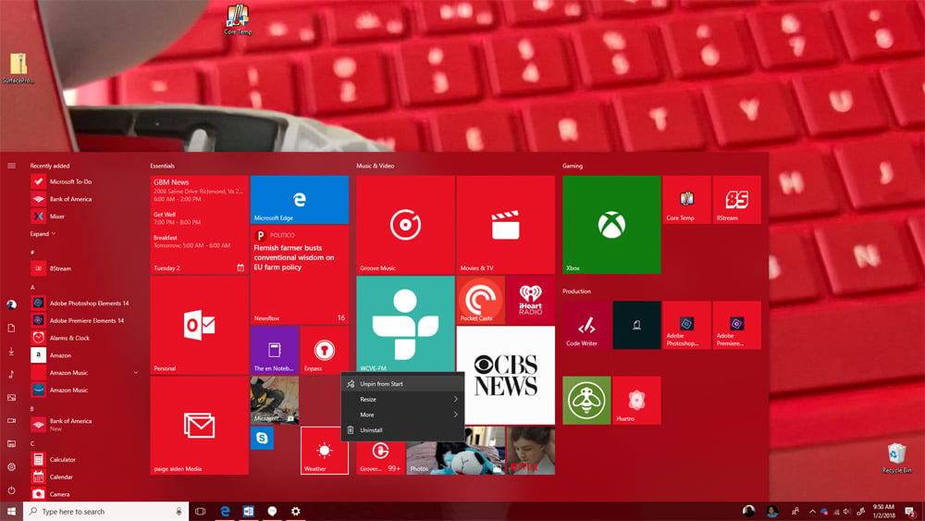This screenshot has width=925, height=521.
Task: Open the GBM News calendar tile
Action: [200, 224]
